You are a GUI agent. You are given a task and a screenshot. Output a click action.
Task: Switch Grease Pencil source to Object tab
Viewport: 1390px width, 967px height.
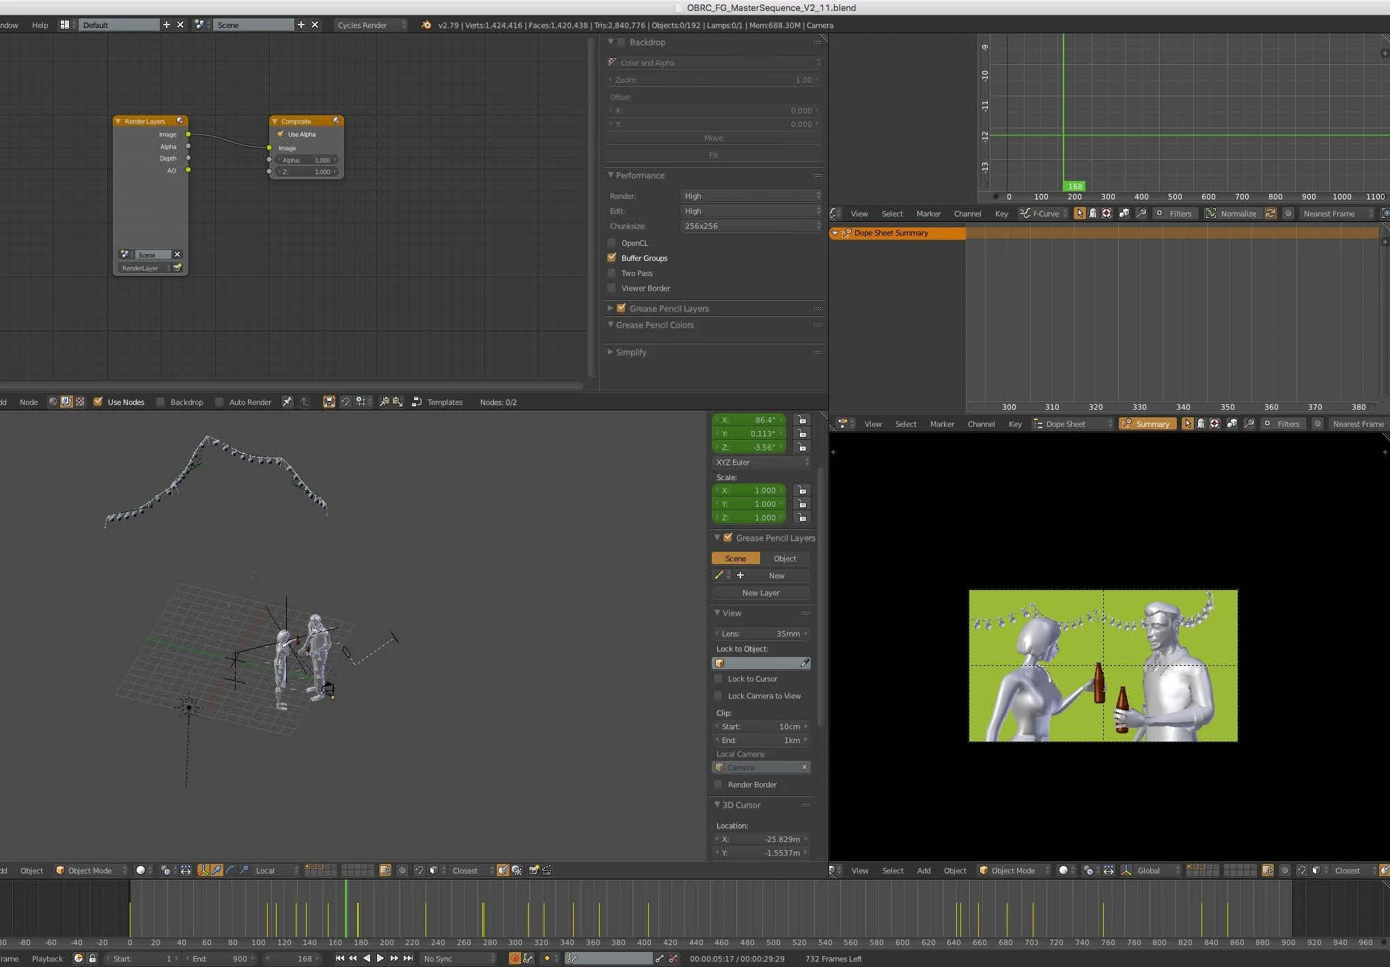(785, 559)
